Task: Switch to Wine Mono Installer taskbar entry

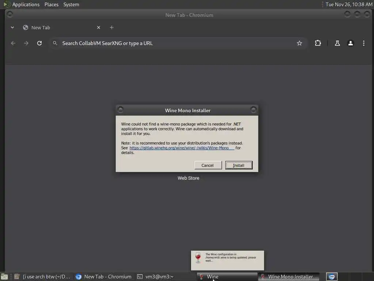Action: pos(288,277)
